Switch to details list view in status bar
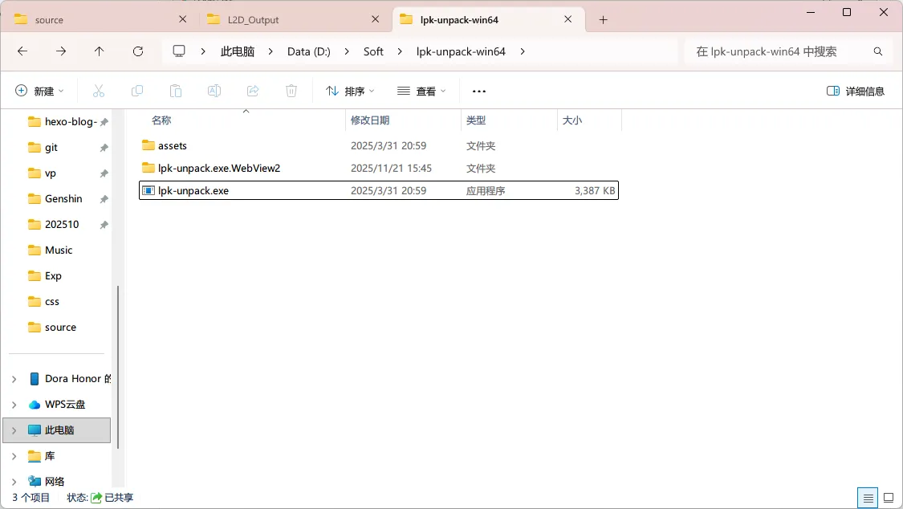 coord(867,498)
